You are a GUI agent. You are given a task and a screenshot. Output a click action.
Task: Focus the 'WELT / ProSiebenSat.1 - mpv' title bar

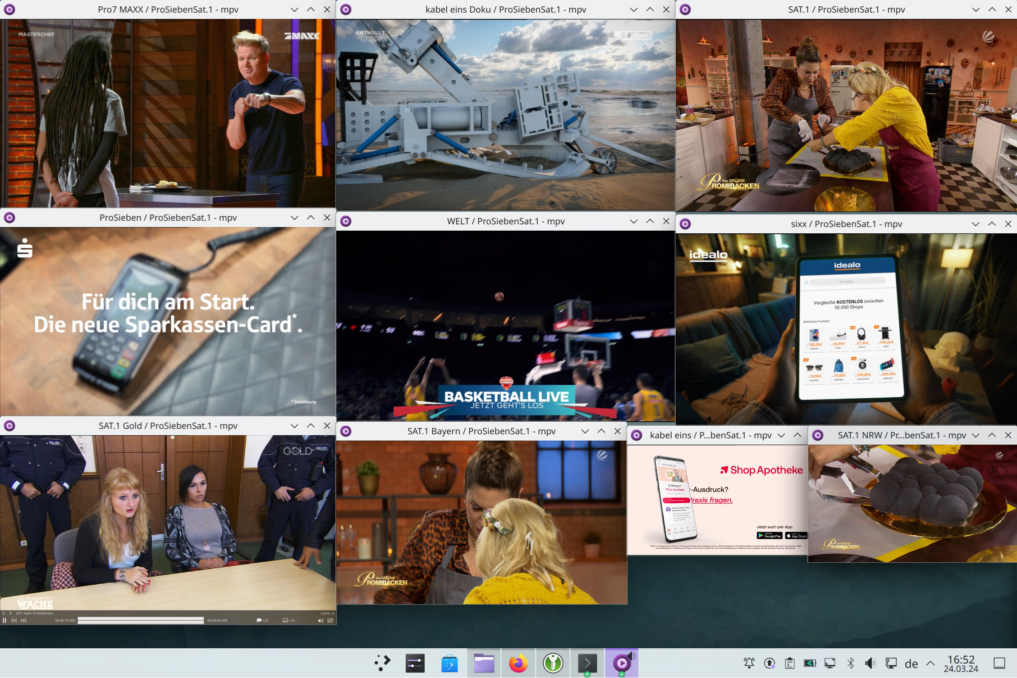click(505, 221)
